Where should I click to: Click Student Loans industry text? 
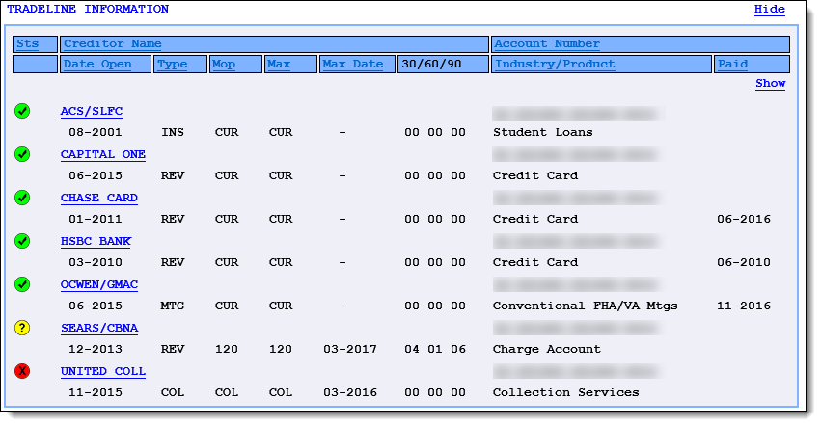pyautogui.click(x=542, y=132)
